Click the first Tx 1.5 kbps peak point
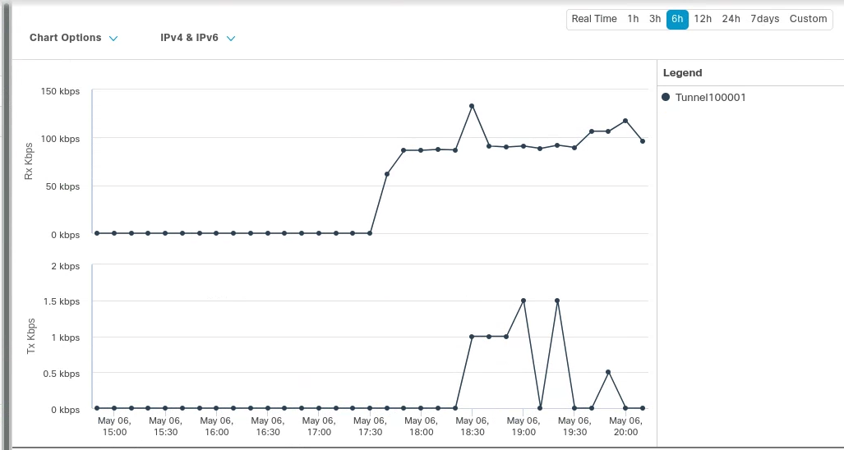The width and height of the screenshot is (844, 450). [x=523, y=301]
